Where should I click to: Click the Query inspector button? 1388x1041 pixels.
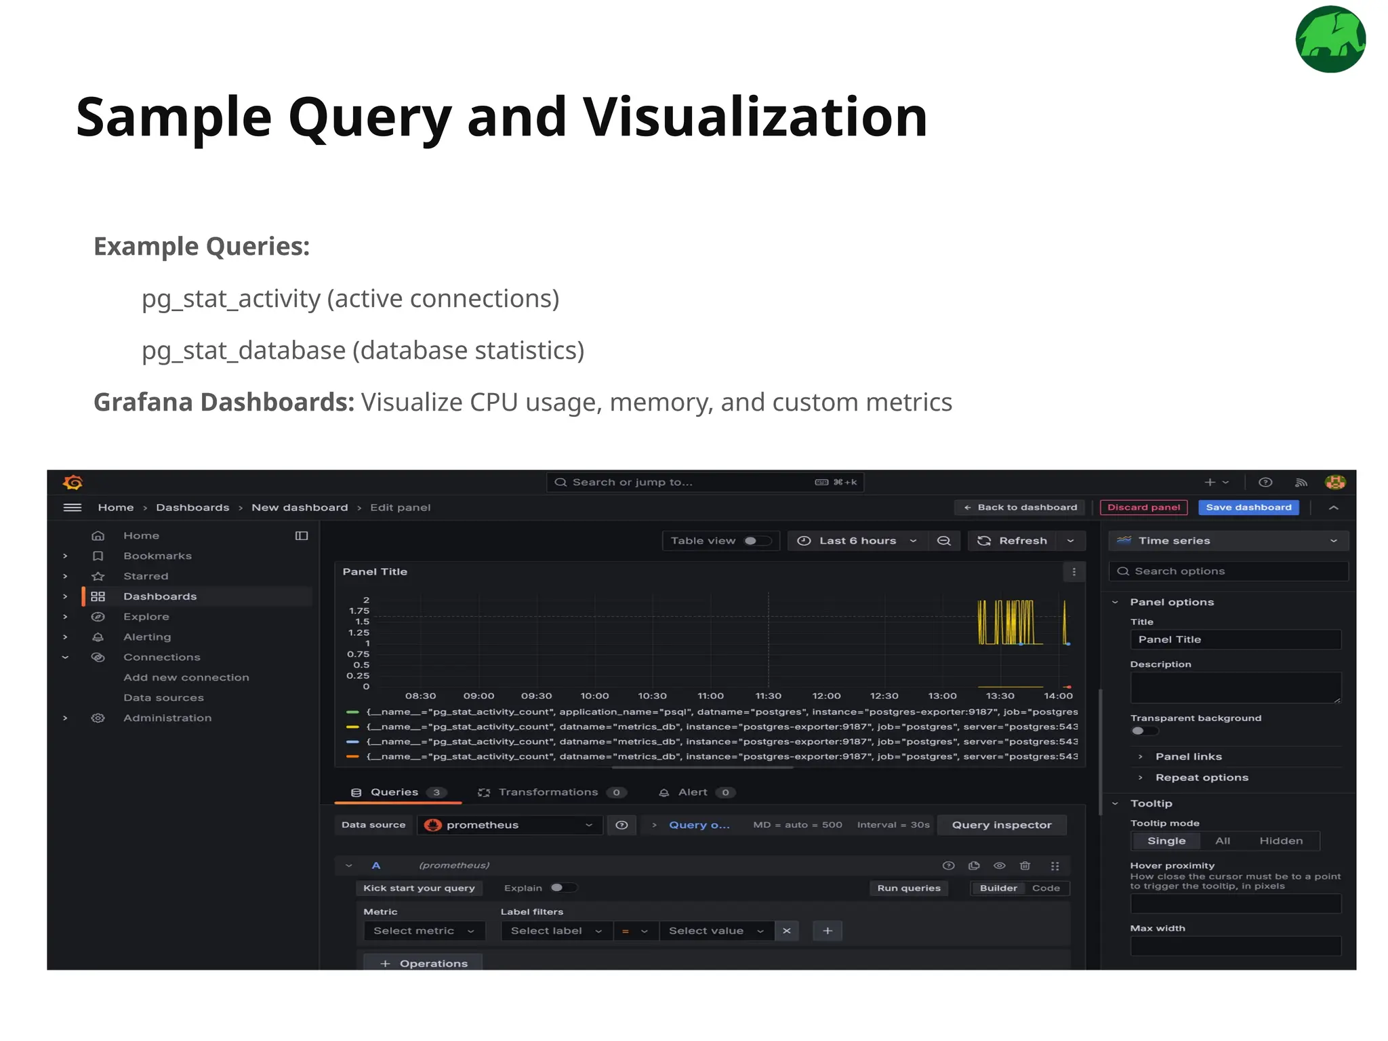(x=1001, y=825)
